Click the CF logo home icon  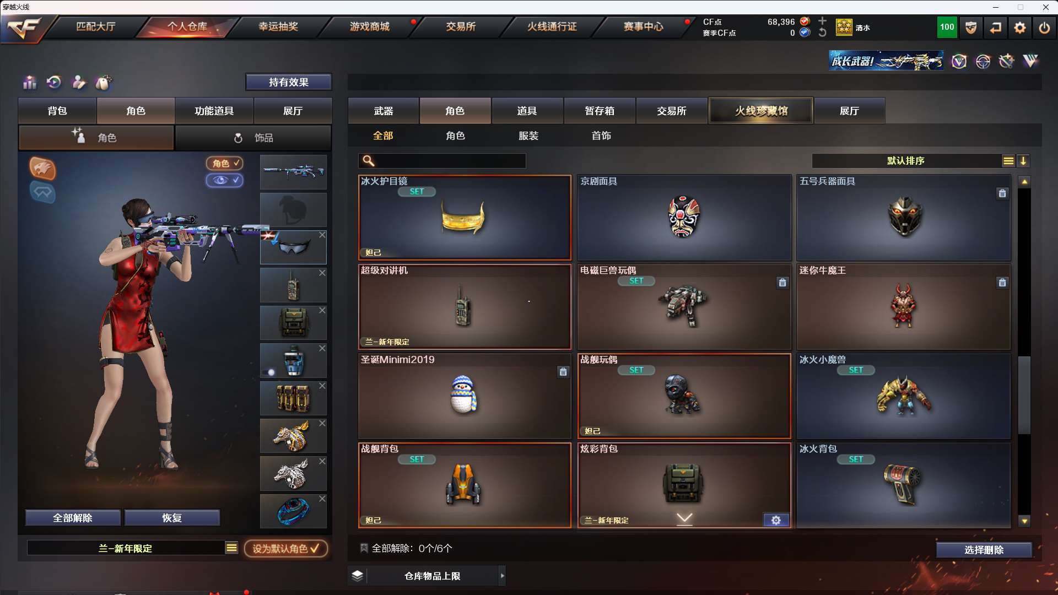click(25, 28)
